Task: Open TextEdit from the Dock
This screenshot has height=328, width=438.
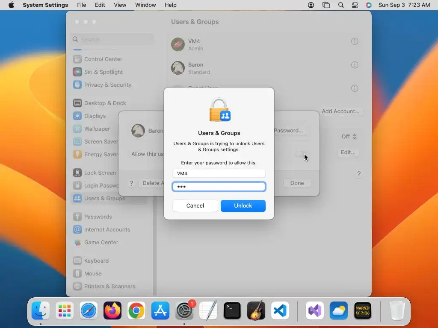Action: click(208, 310)
